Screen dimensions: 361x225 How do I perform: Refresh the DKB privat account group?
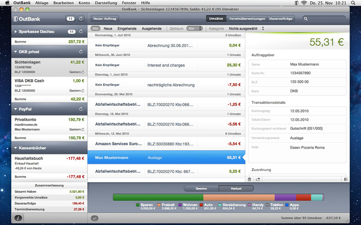(x=81, y=52)
